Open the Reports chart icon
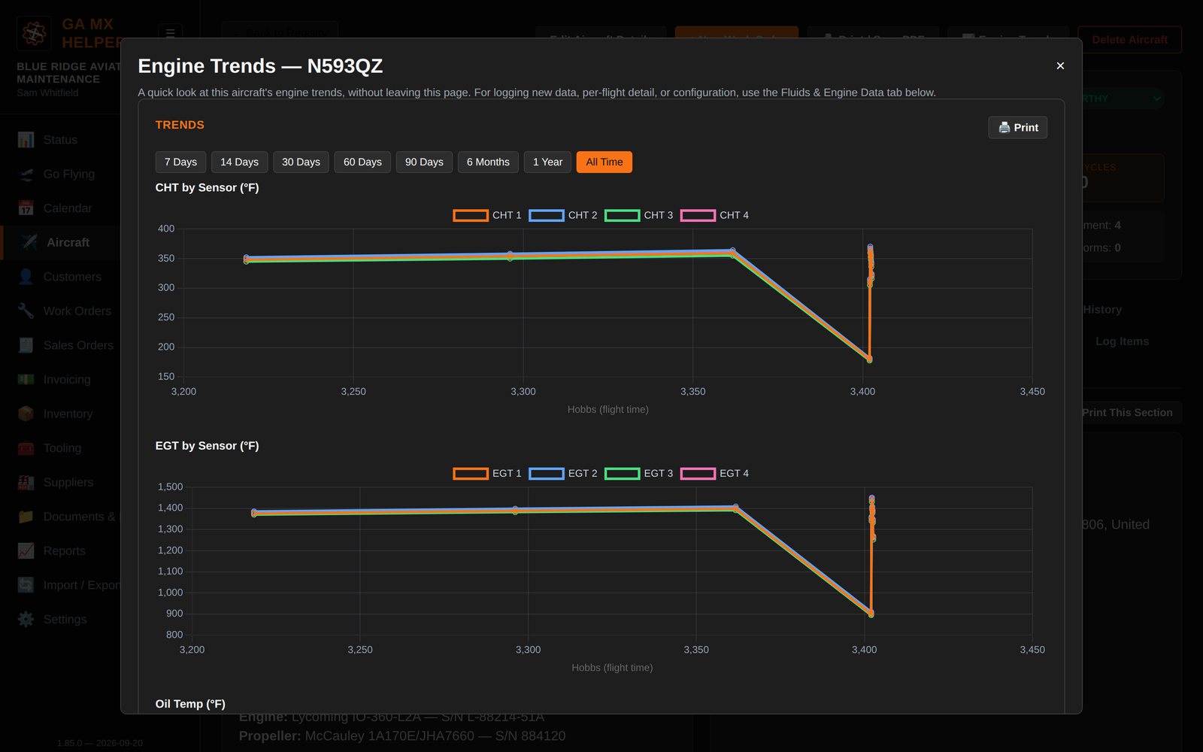The image size is (1203, 752). 26,550
